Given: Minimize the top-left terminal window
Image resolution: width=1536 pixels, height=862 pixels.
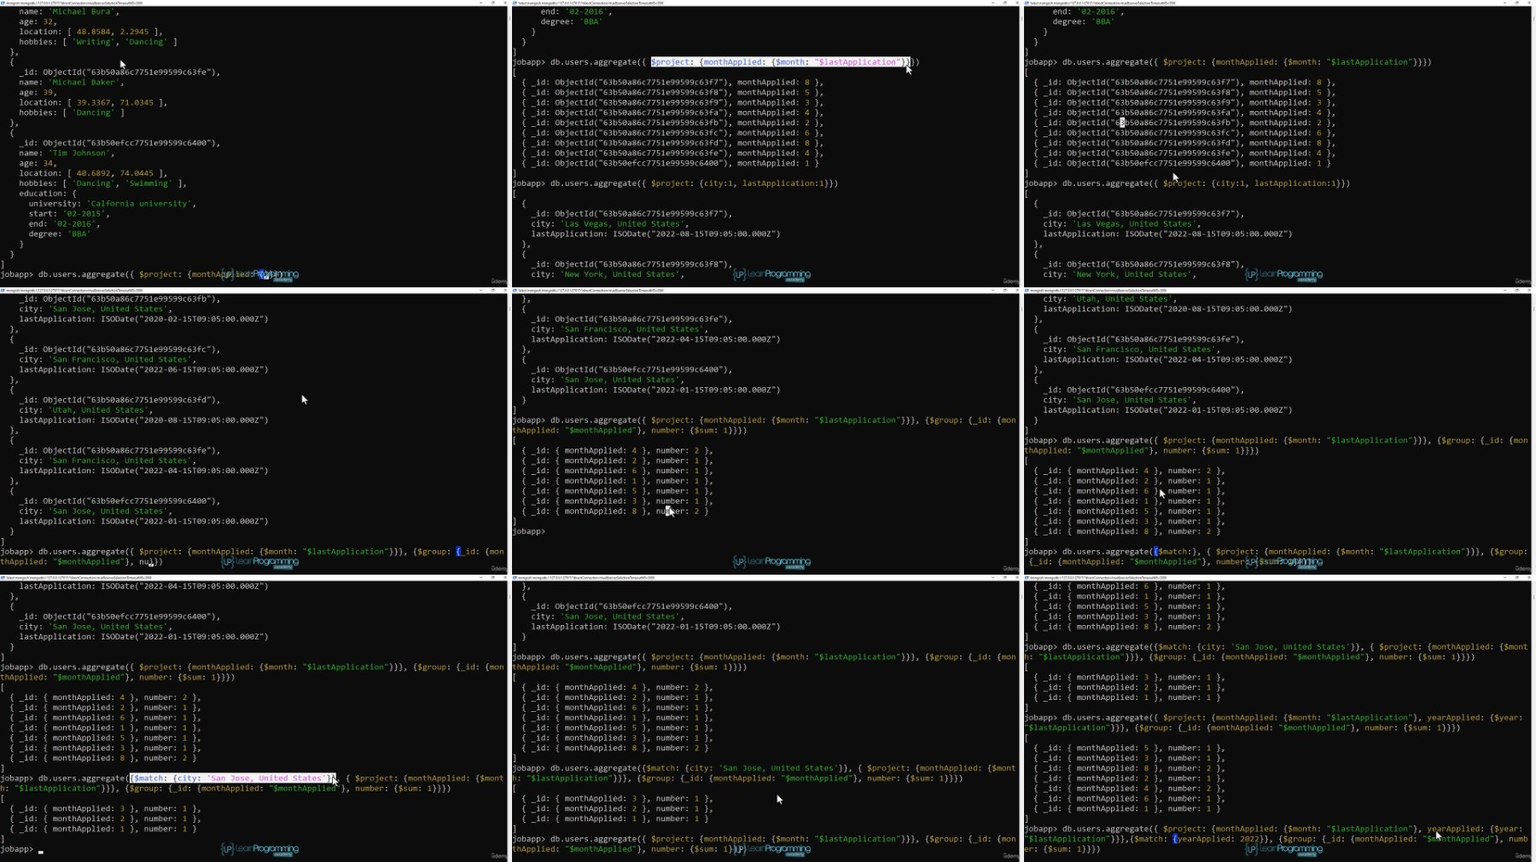Looking at the screenshot, I should [481, 3].
